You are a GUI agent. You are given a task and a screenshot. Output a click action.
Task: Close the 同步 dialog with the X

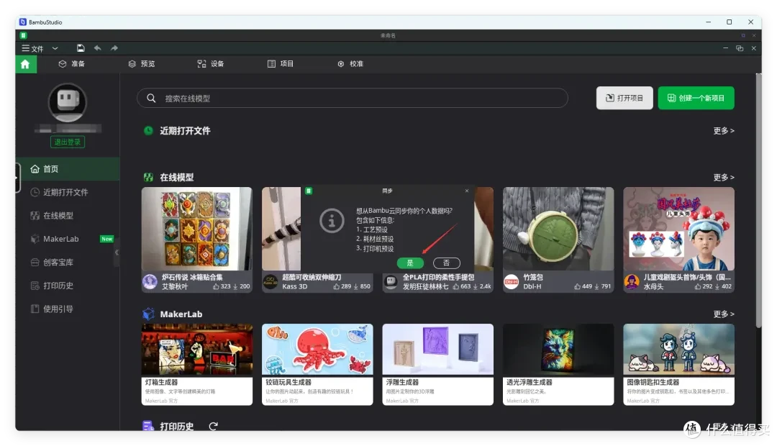pos(467,191)
